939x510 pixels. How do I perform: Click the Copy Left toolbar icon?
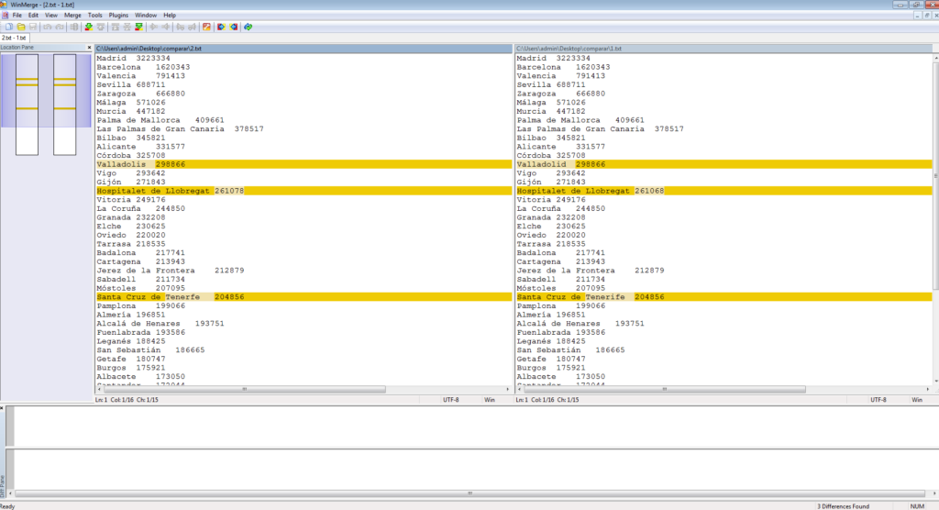click(166, 27)
